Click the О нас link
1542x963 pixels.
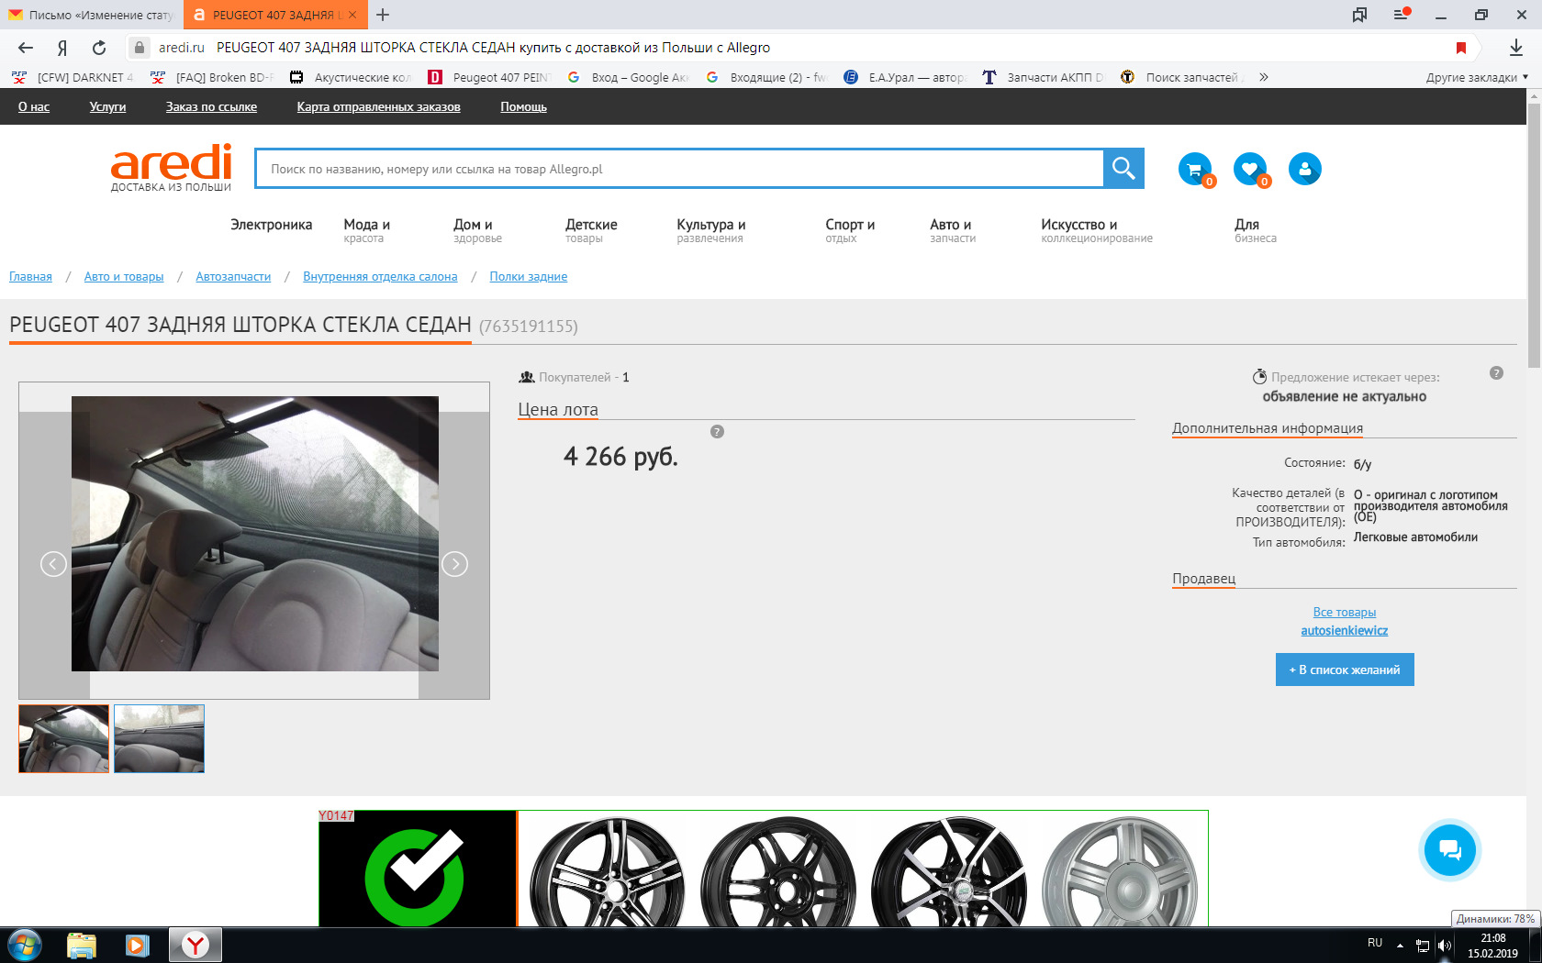tap(34, 107)
